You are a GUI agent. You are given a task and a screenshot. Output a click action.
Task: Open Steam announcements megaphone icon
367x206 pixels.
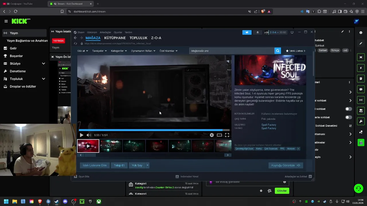[x=247, y=32]
